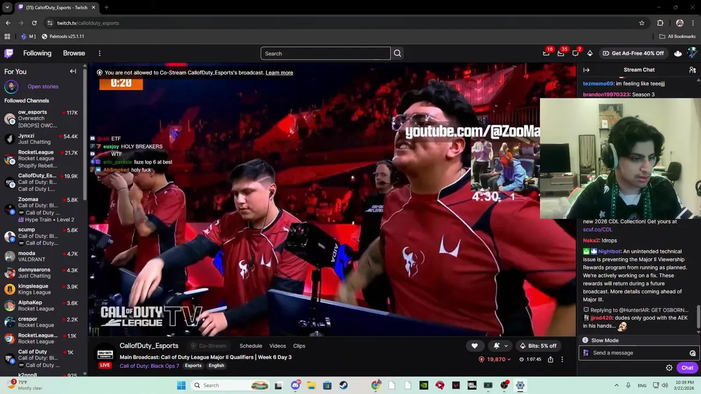Open dannyaarons channel in sidebar

(x=41, y=273)
